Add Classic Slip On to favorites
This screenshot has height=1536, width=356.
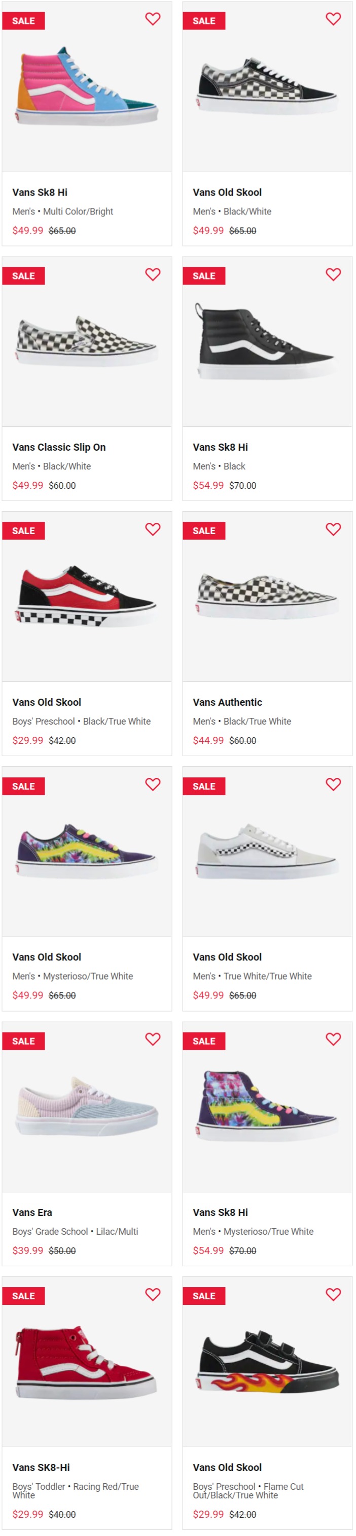(153, 274)
